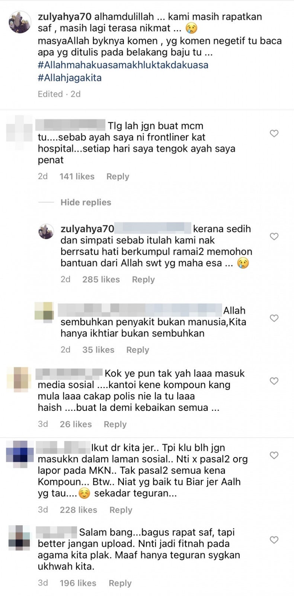Open hashtag #Allahmahakuasamakhluktakdakuasa

point(123,65)
